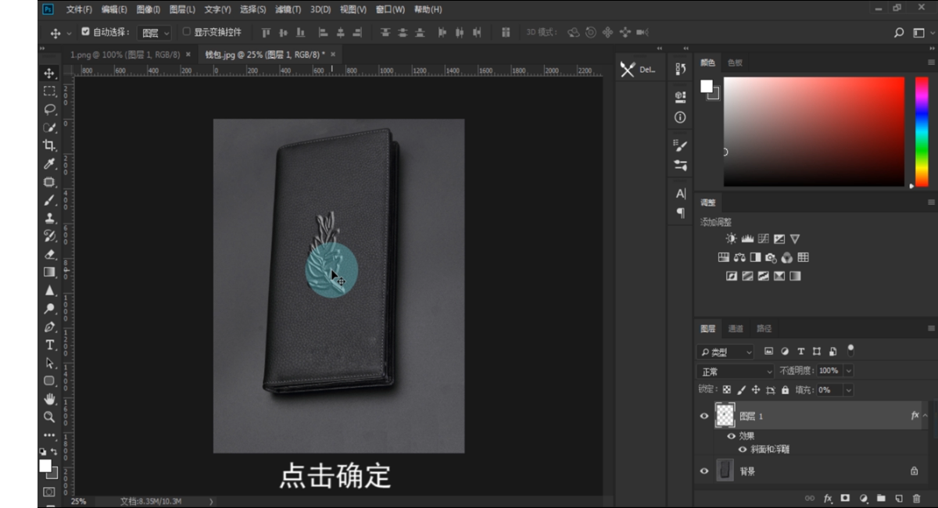Click the hue slider strip in color panel

922,131
